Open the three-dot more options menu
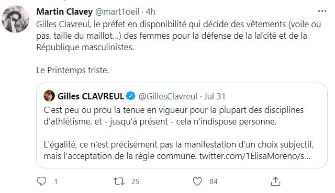The width and height of the screenshot is (335, 193). pyautogui.click(x=322, y=11)
